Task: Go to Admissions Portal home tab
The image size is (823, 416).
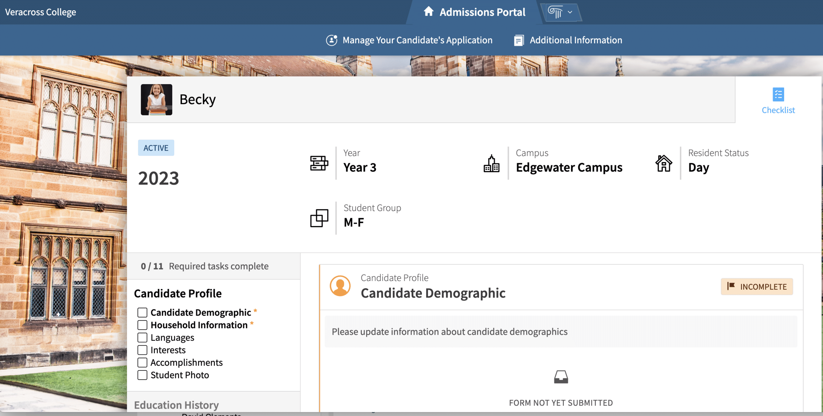Action: (x=474, y=12)
